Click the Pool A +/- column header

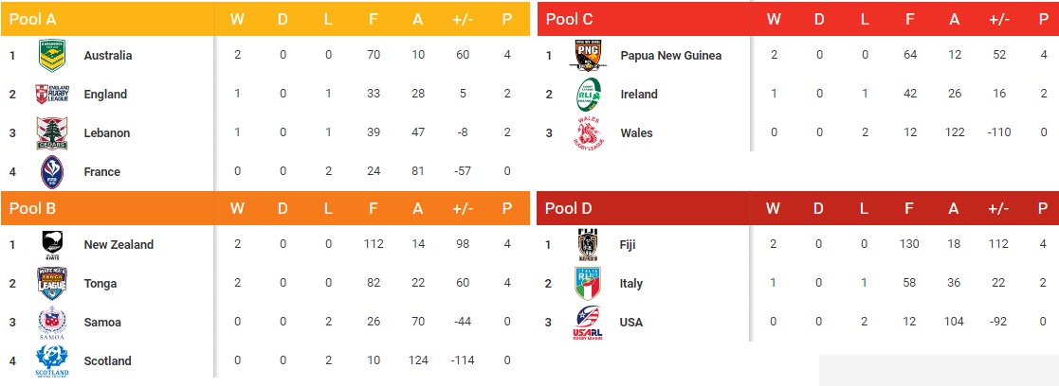click(x=463, y=18)
